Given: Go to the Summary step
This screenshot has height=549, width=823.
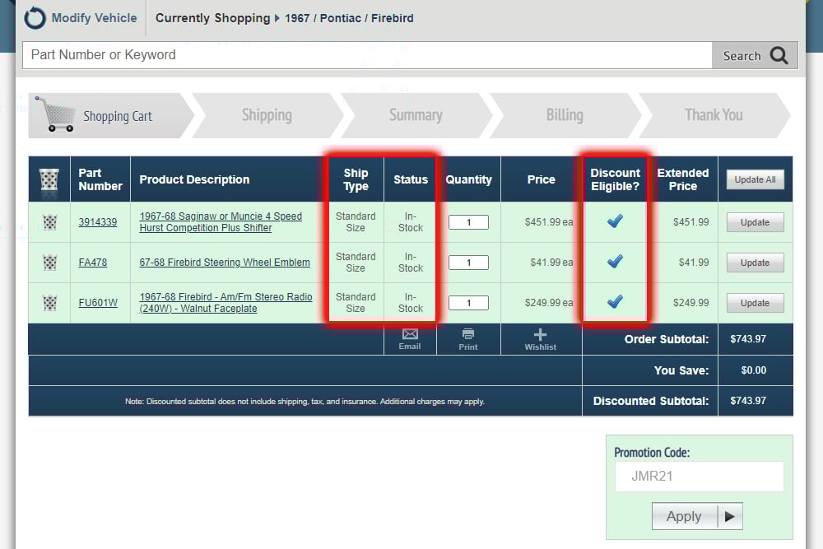Looking at the screenshot, I should point(416,115).
